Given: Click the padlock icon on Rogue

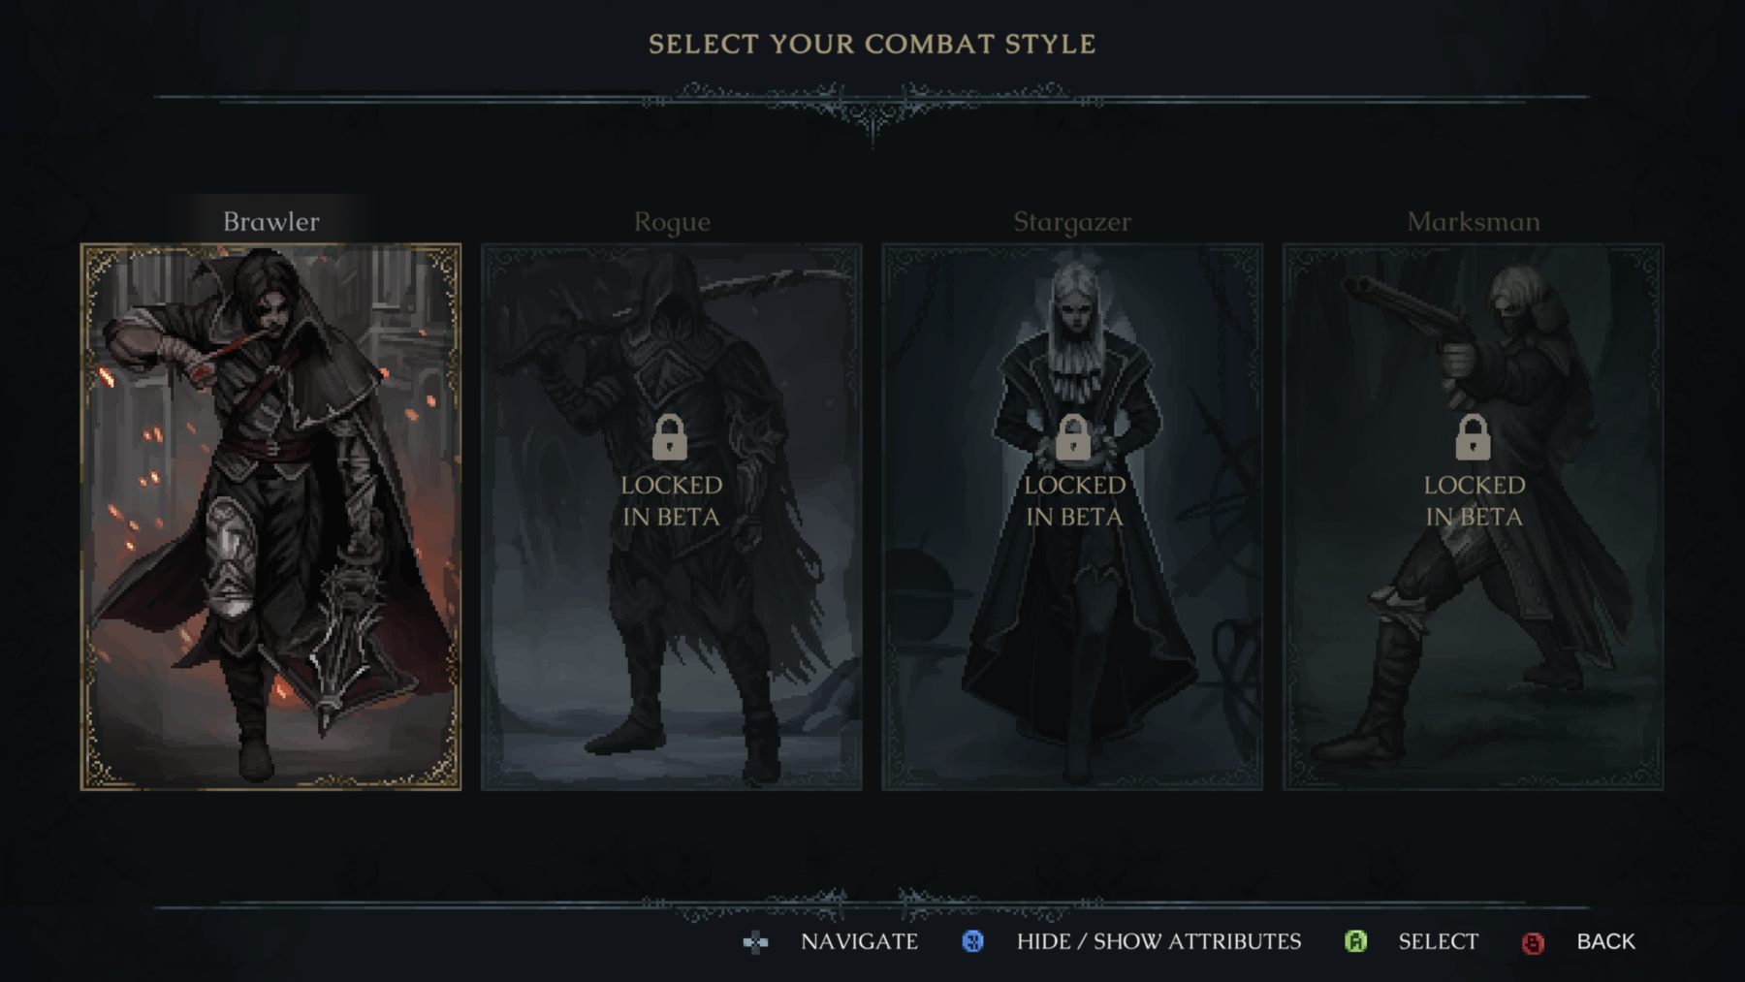Looking at the screenshot, I should 670,437.
